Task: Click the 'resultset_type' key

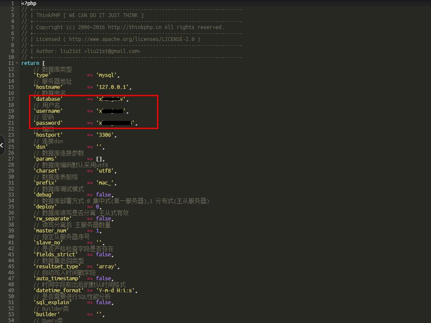Action: tap(57, 267)
